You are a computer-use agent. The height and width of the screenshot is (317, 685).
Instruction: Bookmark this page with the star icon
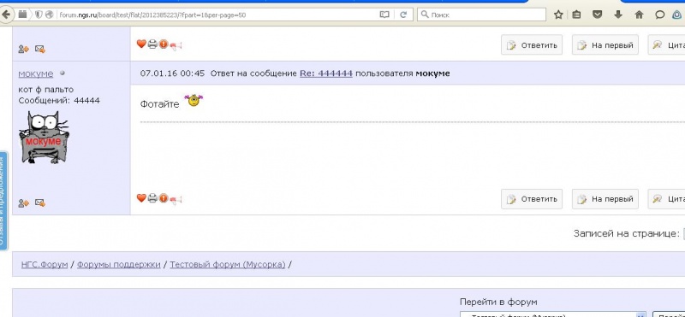pos(558,15)
